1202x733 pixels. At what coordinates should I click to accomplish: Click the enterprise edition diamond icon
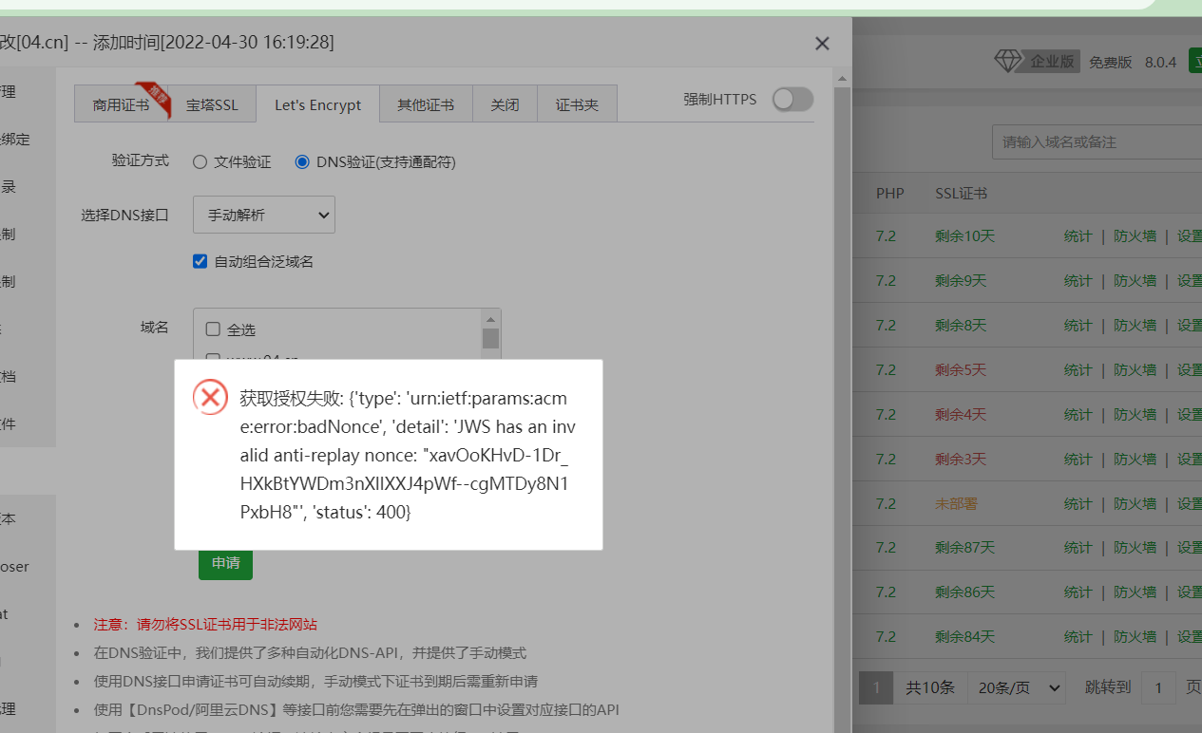tap(1008, 62)
